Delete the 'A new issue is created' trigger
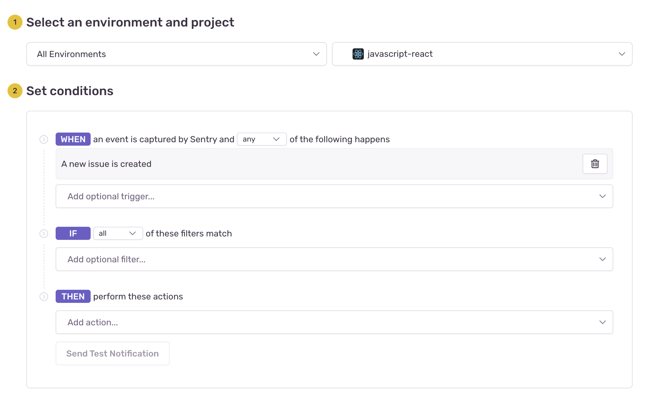 (x=594, y=164)
